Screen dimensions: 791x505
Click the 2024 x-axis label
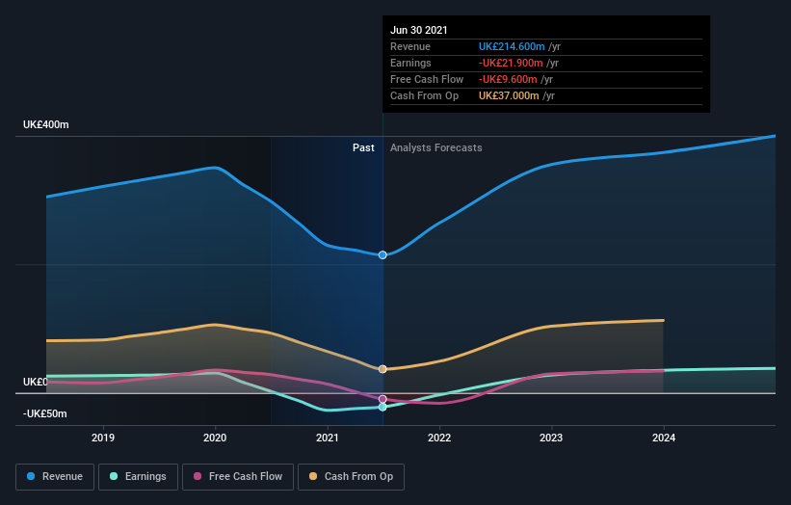coord(664,438)
